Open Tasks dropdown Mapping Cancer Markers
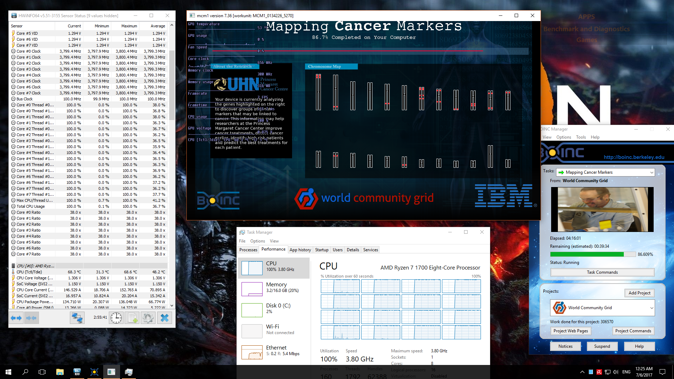Image resolution: width=674 pixels, height=379 pixels. (x=606, y=172)
